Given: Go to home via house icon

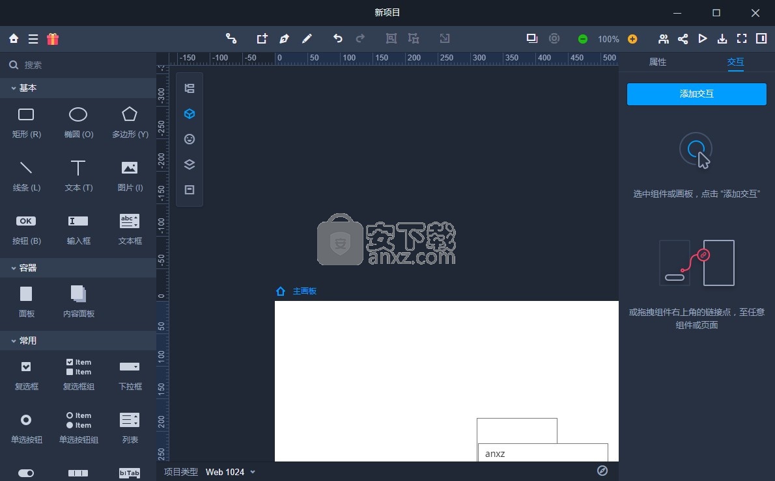Looking at the screenshot, I should [14, 38].
